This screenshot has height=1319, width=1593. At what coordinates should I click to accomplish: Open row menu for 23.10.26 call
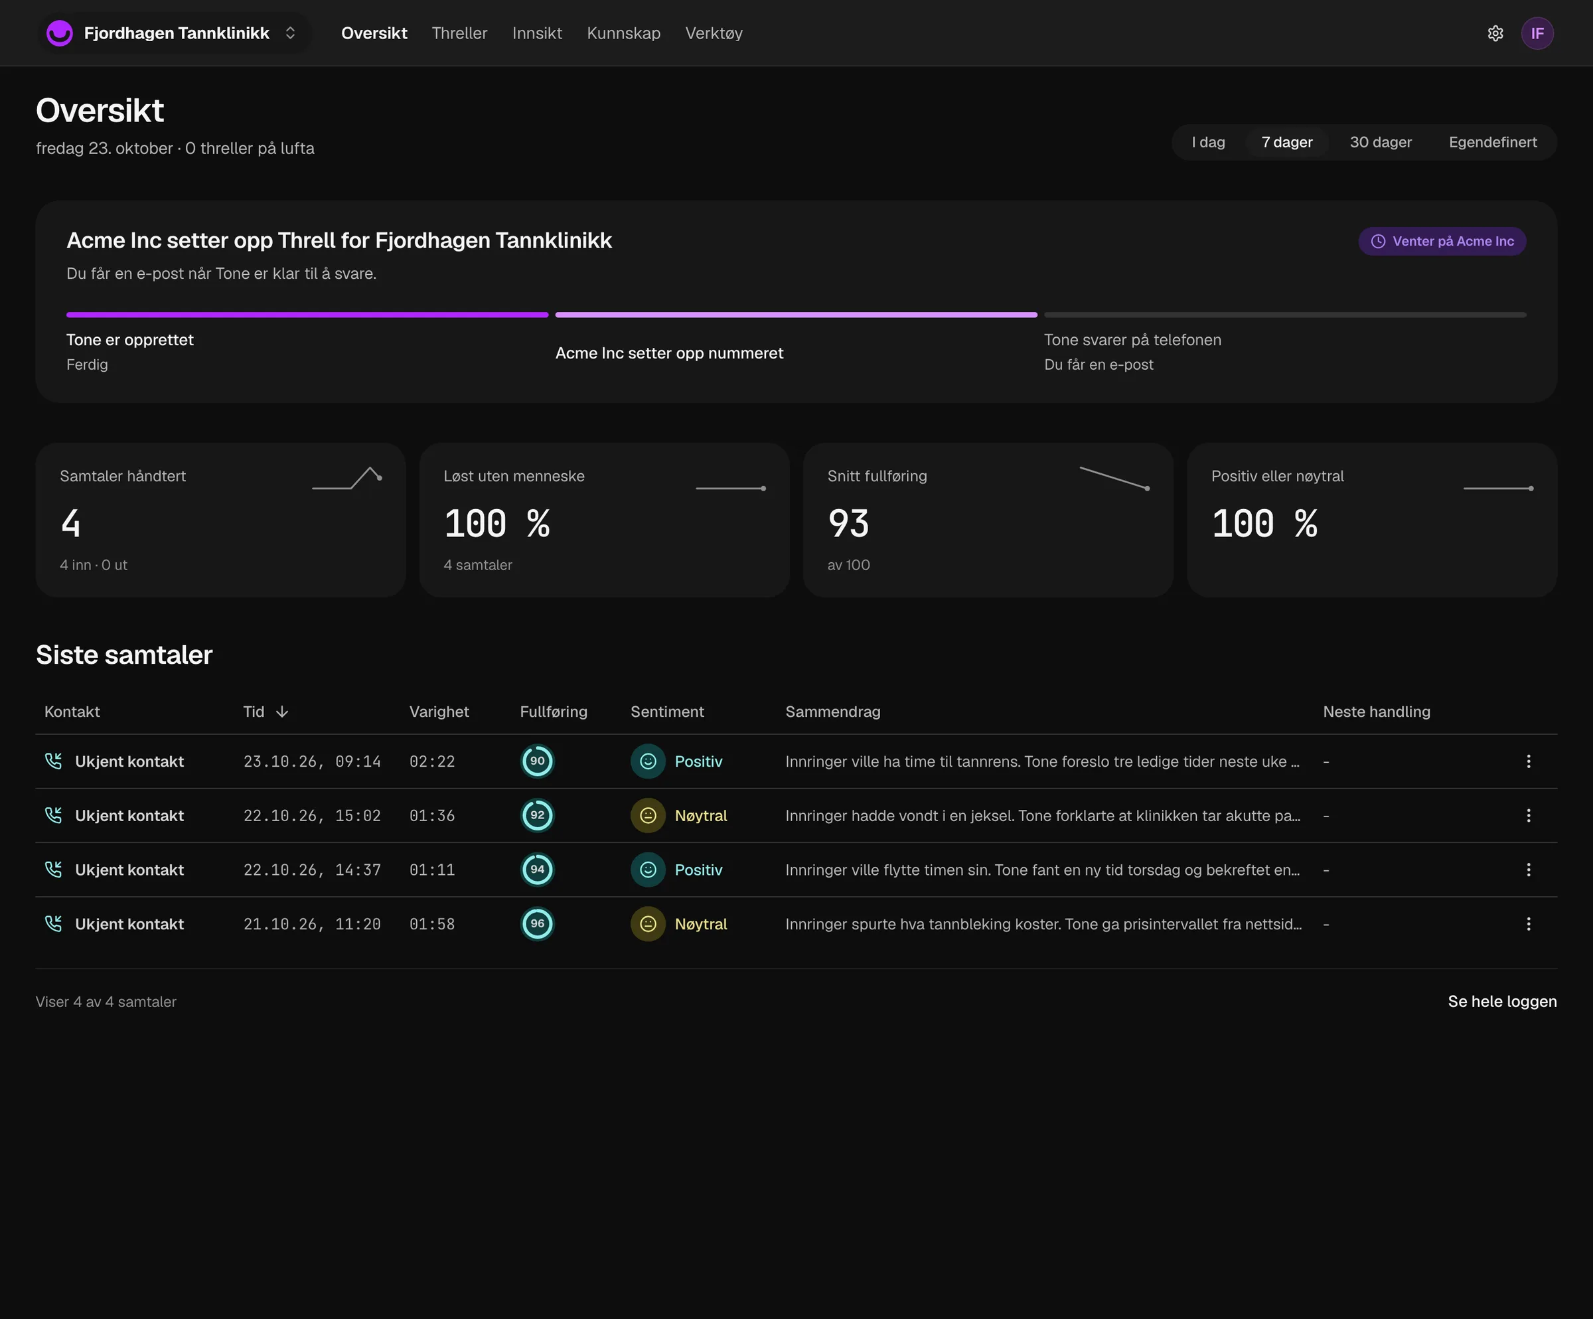pos(1529,761)
